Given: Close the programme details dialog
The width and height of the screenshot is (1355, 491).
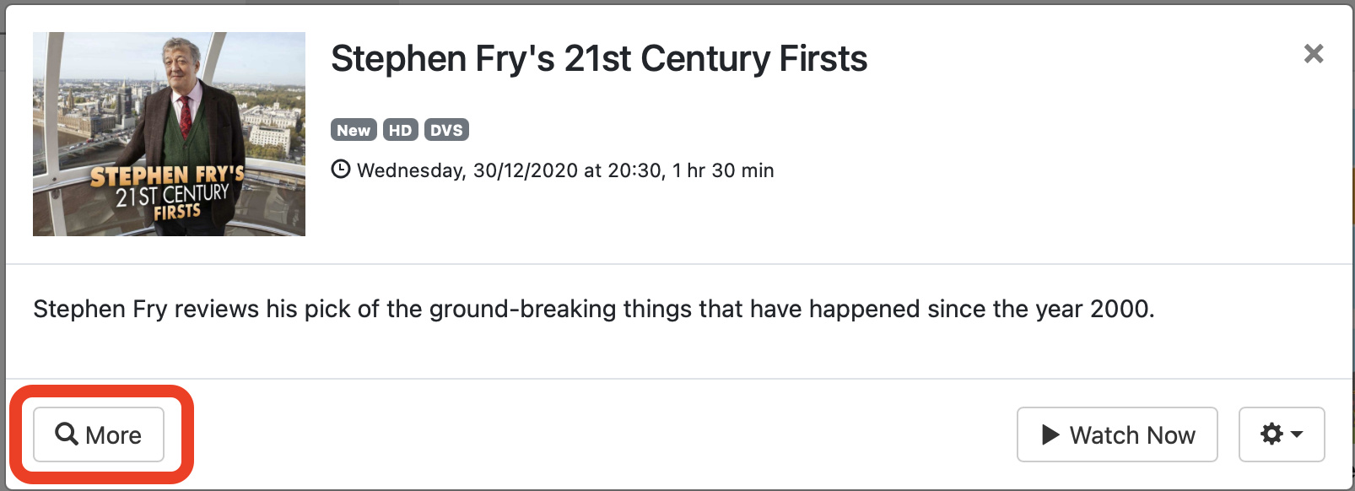Looking at the screenshot, I should point(1313,54).
